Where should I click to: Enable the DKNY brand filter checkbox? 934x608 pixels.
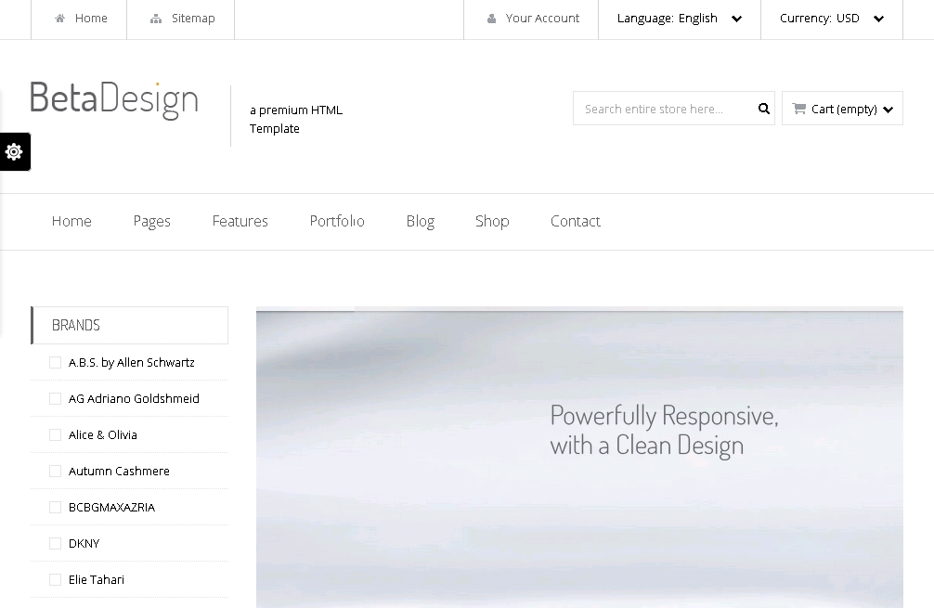(55, 544)
